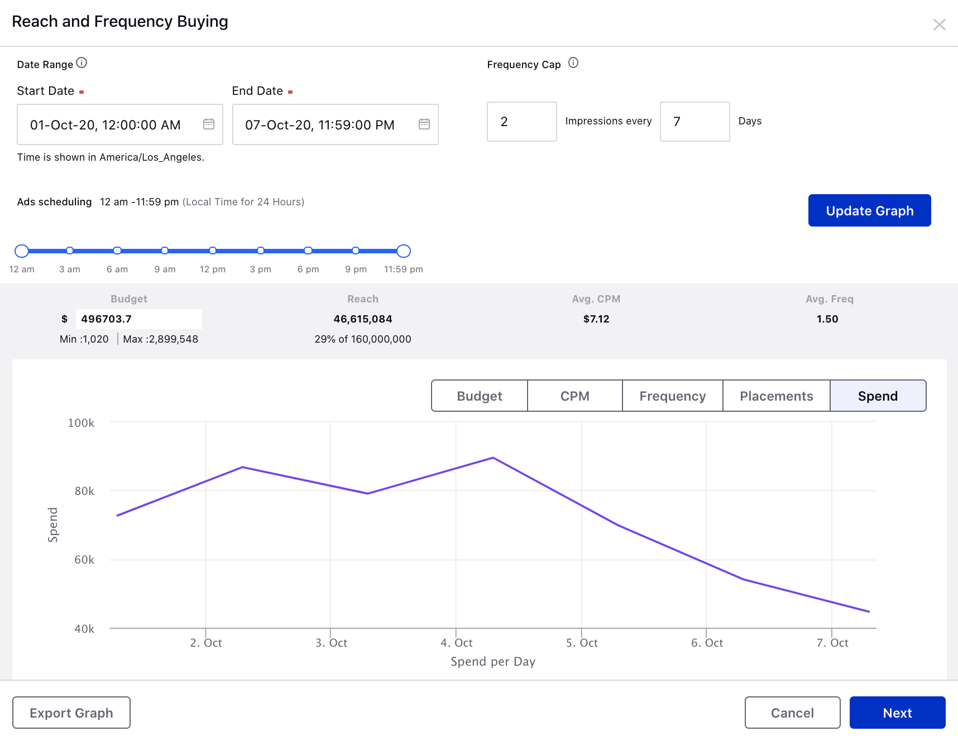Switch to the Frequency graph tab
Screen dimensions: 958x741
(673, 396)
